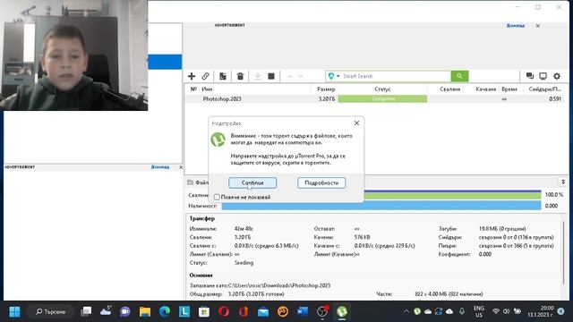Open the Chat camera icon on taskbar
Viewport: 573px width, 322px height.
(x=125, y=311)
